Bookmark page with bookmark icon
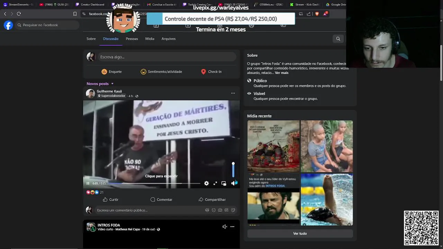This screenshot has width=443, height=249. pos(75,14)
